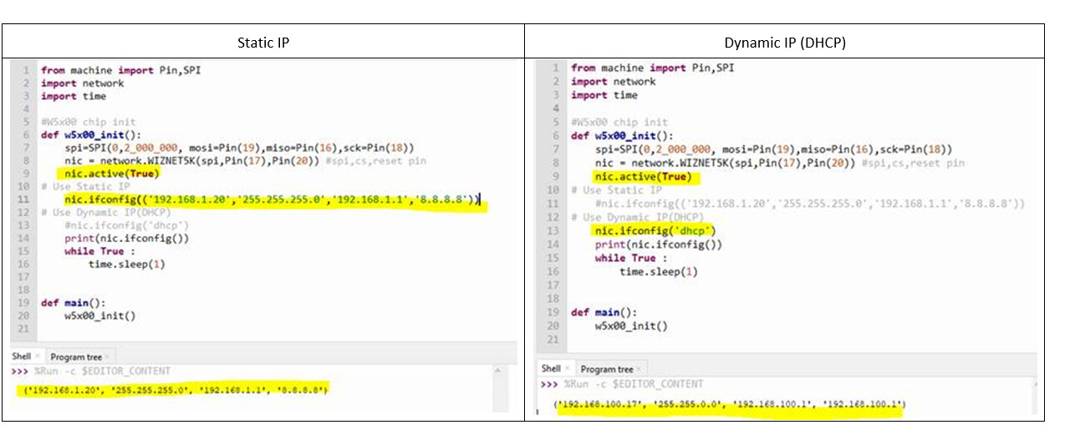
Task: Click the spi=SPI(...) line in Dynamic IP editor
Action: [774, 149]
